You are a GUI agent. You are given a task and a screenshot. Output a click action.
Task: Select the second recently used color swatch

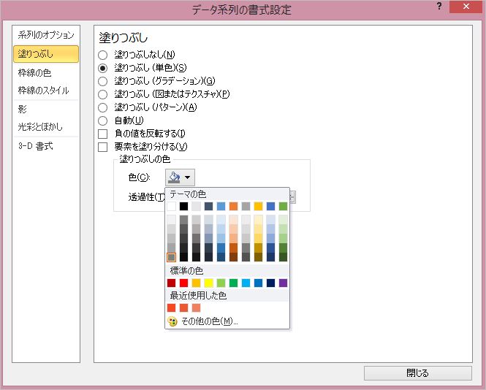click(183, 307)
